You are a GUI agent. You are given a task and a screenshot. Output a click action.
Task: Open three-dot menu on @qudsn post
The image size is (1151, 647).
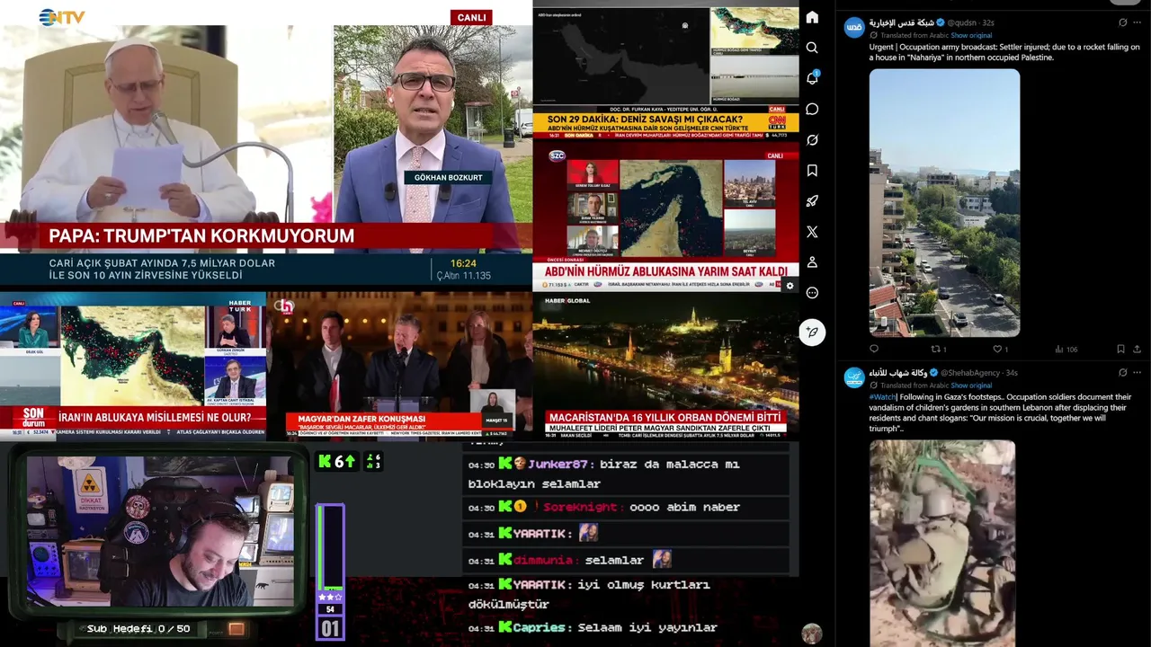(x=1137, y=22)
